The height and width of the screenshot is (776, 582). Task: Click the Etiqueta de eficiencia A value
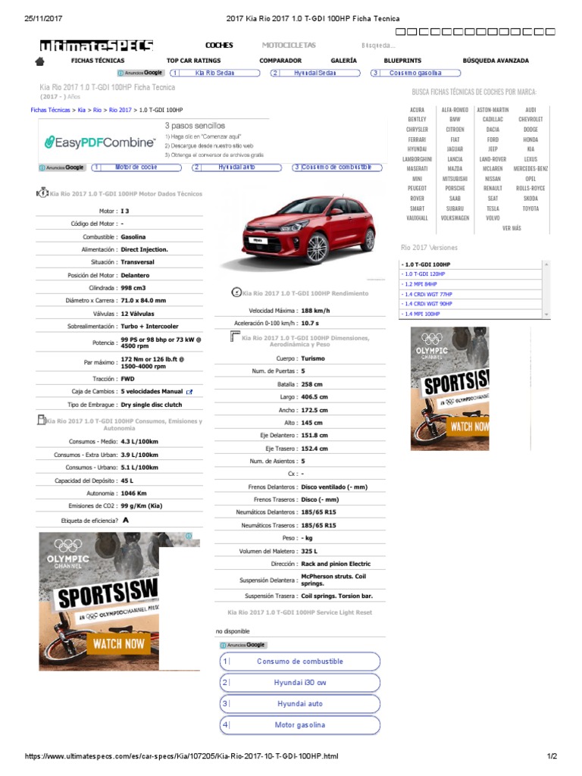pyautogui.click(x=126, y=520)
